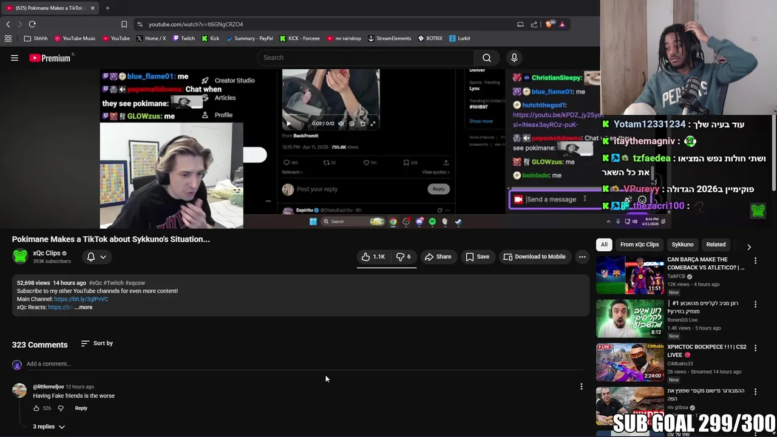Open options for the niv gilboa video

755,391
